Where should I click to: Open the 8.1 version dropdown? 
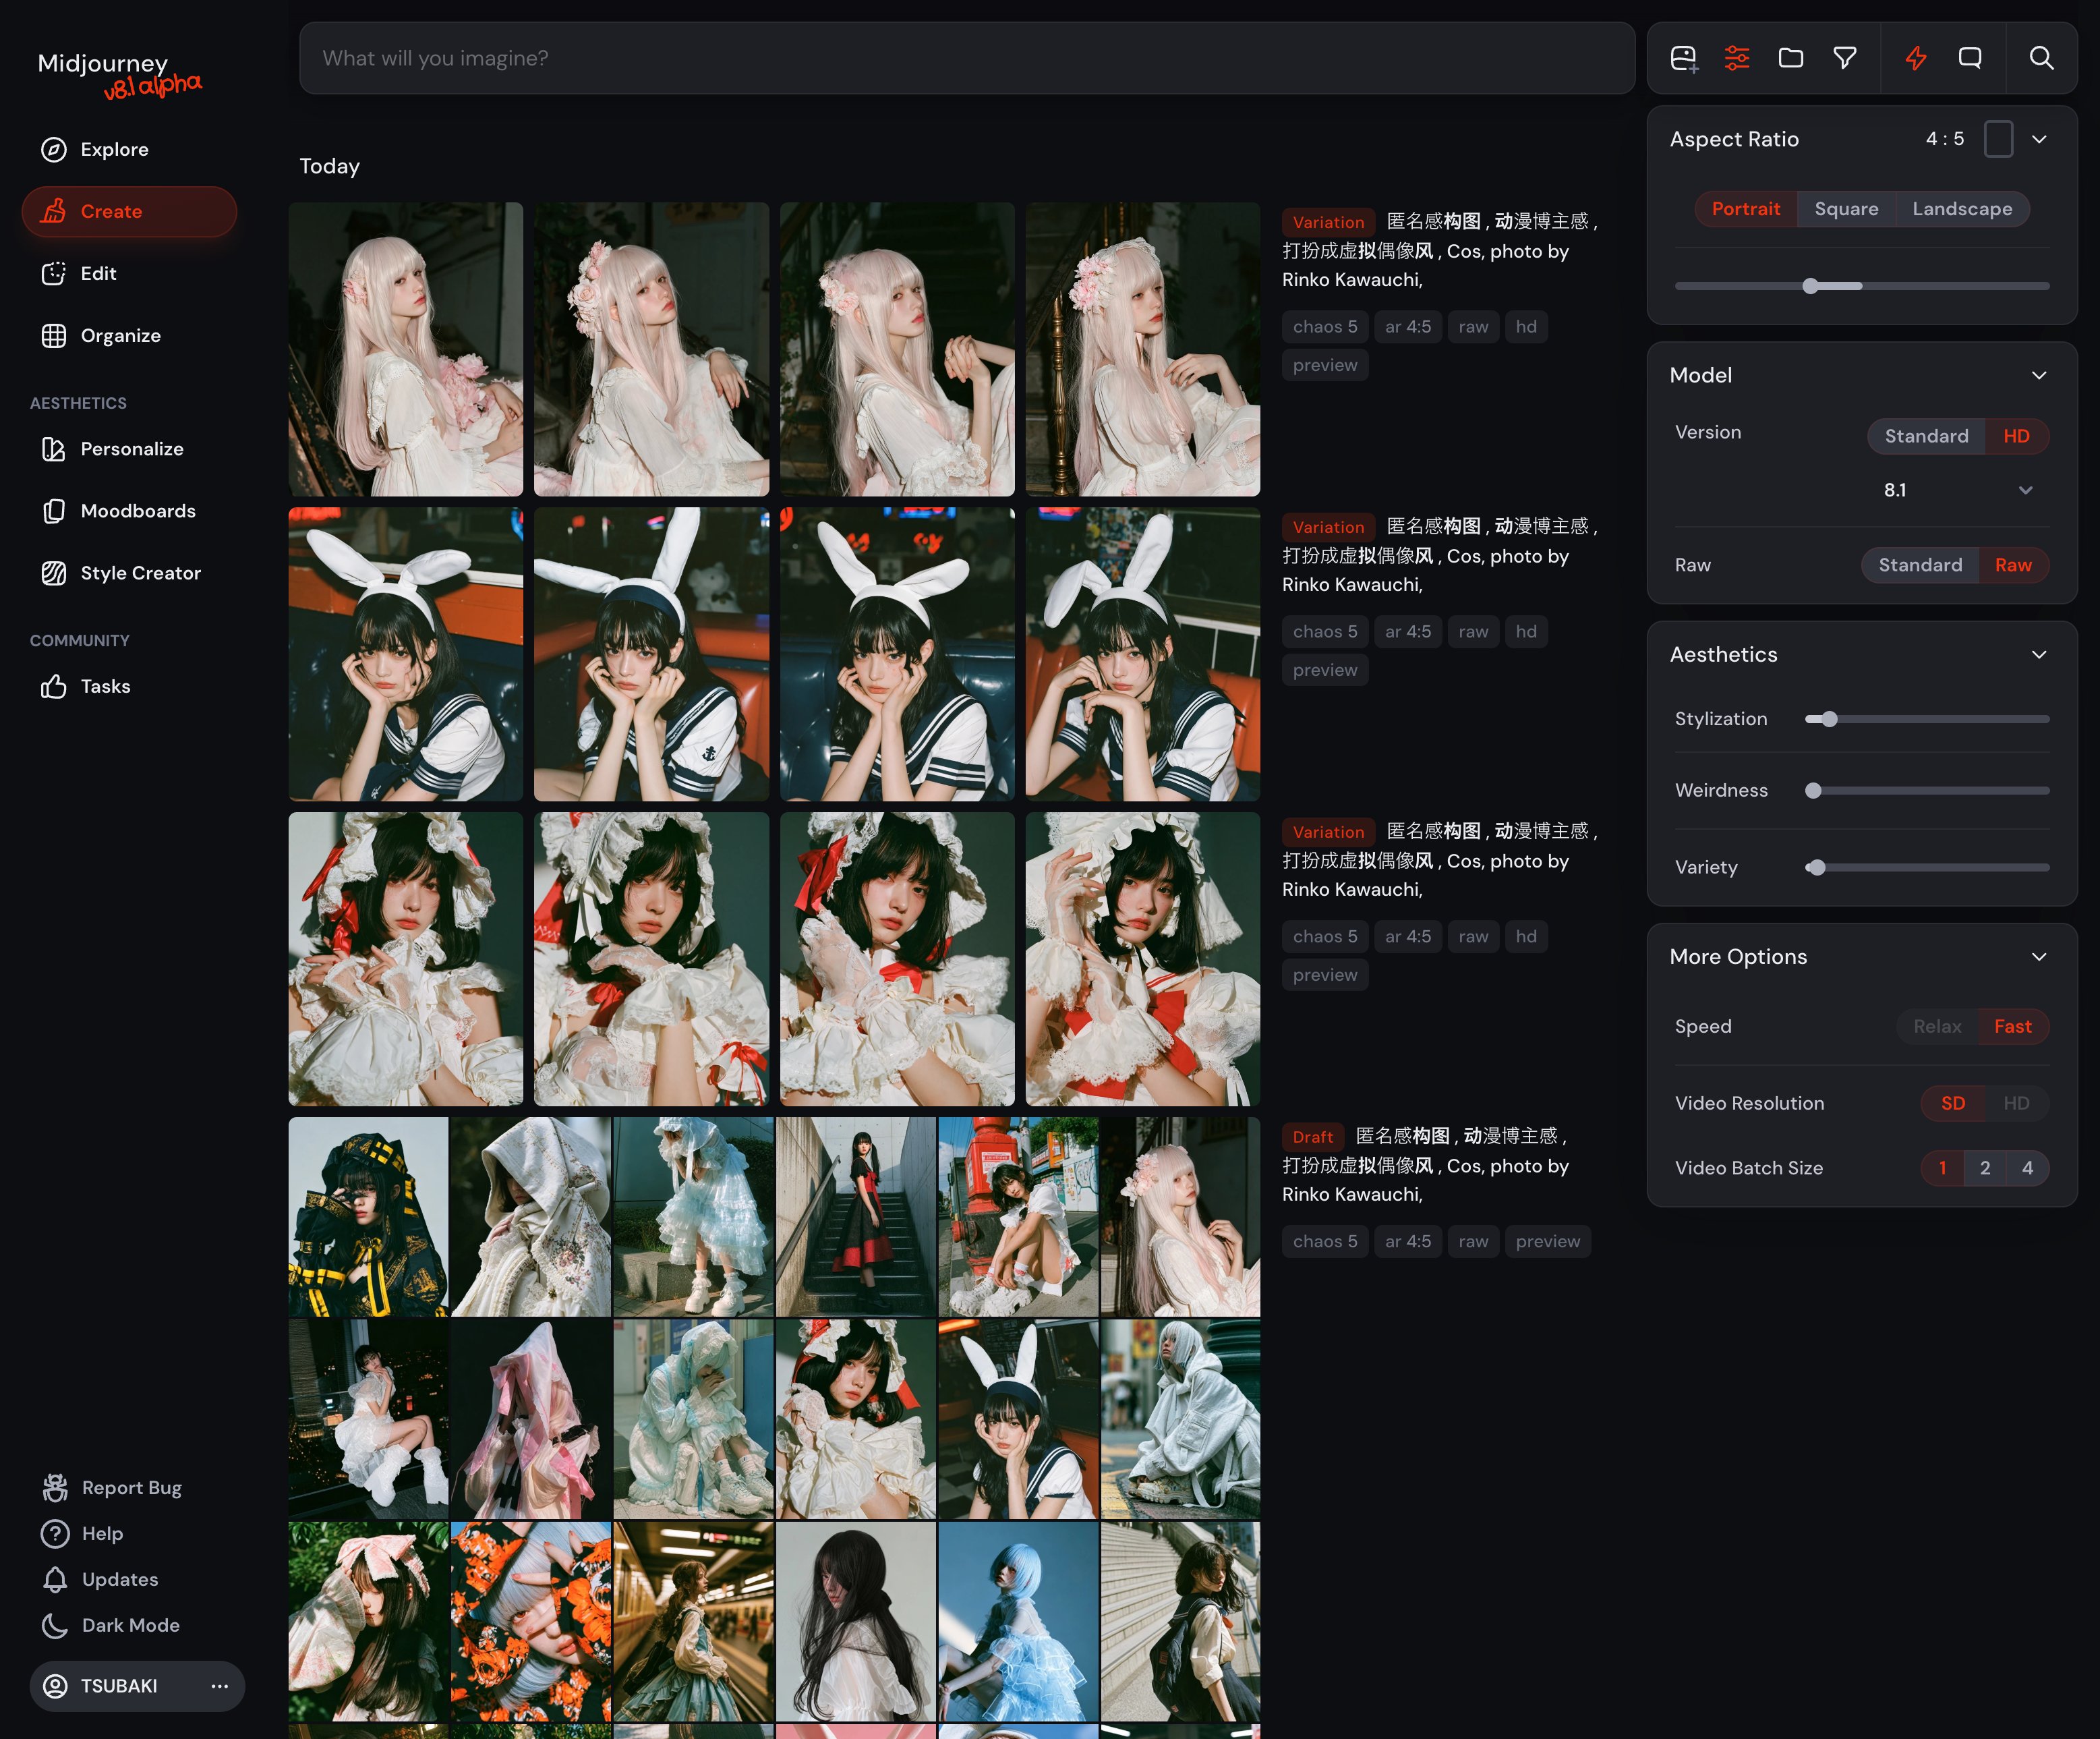click(x=1958, y=490)
